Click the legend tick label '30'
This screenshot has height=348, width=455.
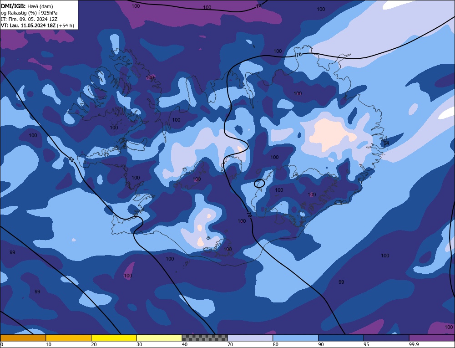139,344
